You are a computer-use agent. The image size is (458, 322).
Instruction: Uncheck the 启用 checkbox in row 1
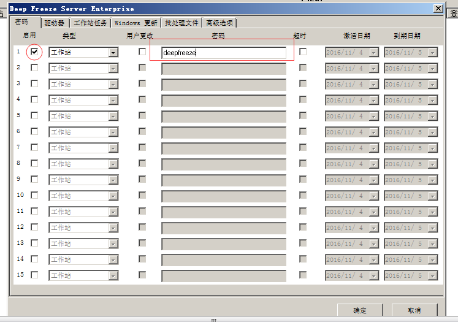[x=34, y=52]
